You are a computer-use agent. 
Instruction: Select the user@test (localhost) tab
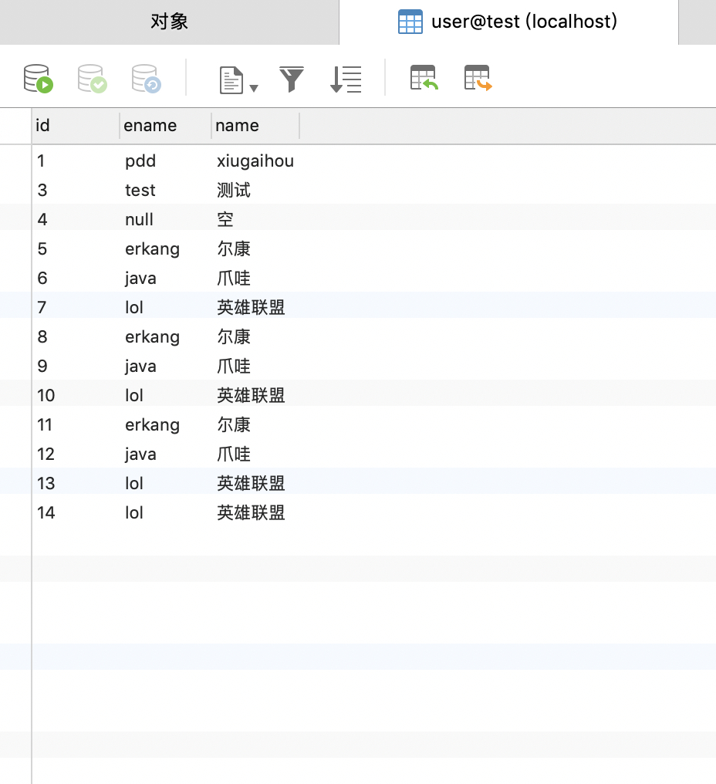[x=508, y=22]
